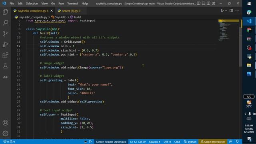
Task: Open Customize Layout icon
Action: tap(214, 3)
